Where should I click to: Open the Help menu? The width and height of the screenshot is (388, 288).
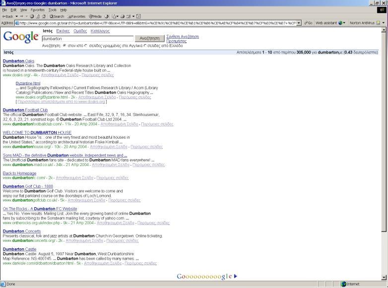[64, 10]
